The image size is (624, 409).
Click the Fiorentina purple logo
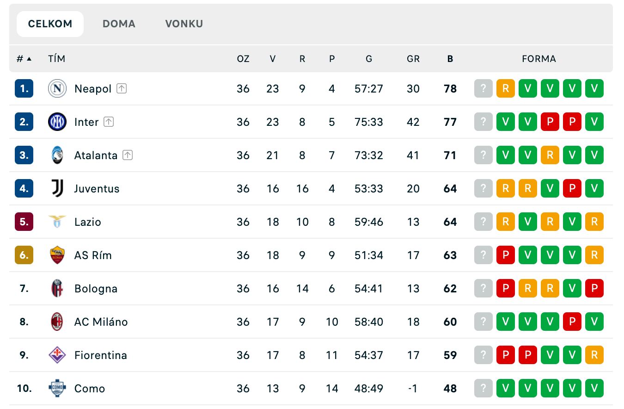(57, 355)
